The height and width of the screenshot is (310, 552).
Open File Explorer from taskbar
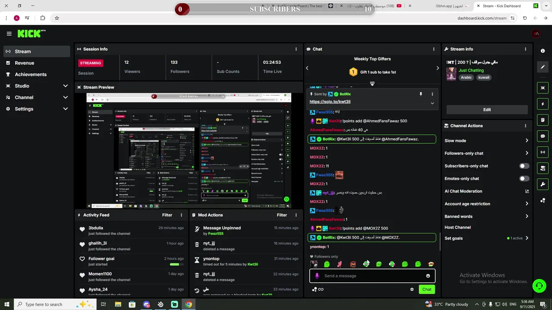click(118, 304)
